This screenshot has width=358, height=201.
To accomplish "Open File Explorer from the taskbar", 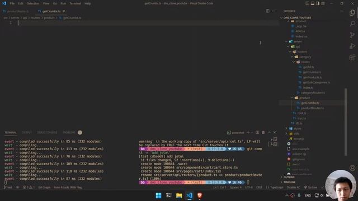I will pyautogui.click(x=179, y=195).
